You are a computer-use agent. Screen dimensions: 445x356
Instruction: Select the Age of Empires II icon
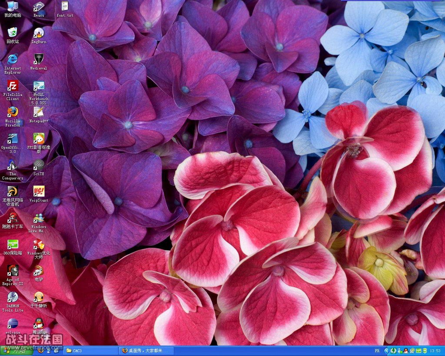tap(13, 275)
